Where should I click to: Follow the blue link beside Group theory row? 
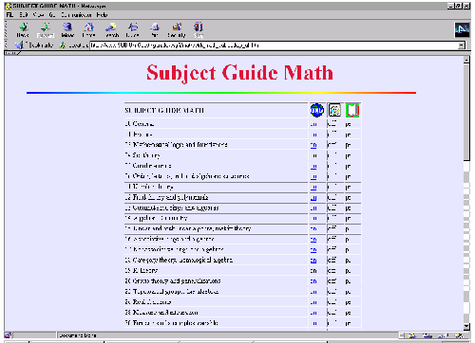pos(313,281)
